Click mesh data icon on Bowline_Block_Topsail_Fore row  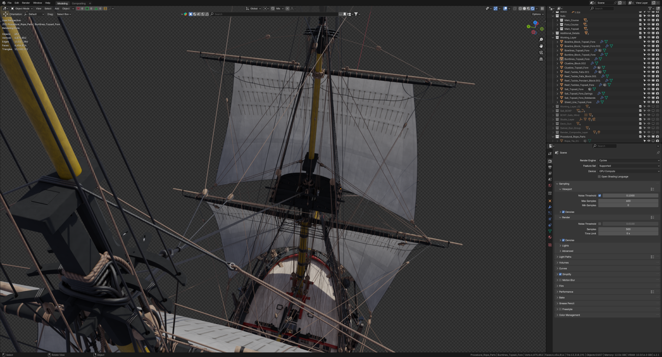coord(606,42)
